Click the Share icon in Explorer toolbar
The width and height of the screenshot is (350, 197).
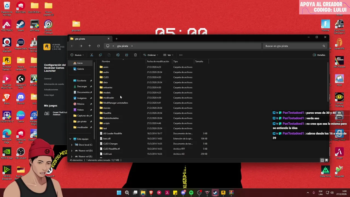click(x=127, y=55)
